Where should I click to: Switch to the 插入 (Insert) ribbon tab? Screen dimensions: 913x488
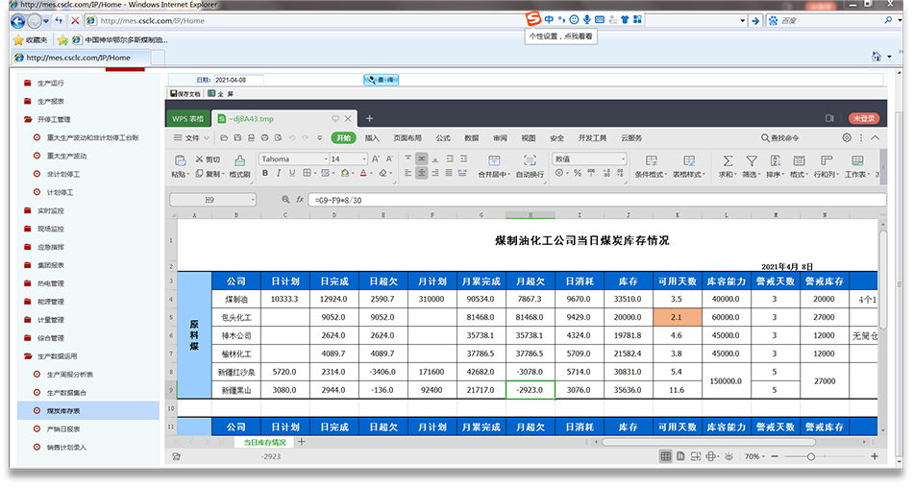click(x=372, y=138)
